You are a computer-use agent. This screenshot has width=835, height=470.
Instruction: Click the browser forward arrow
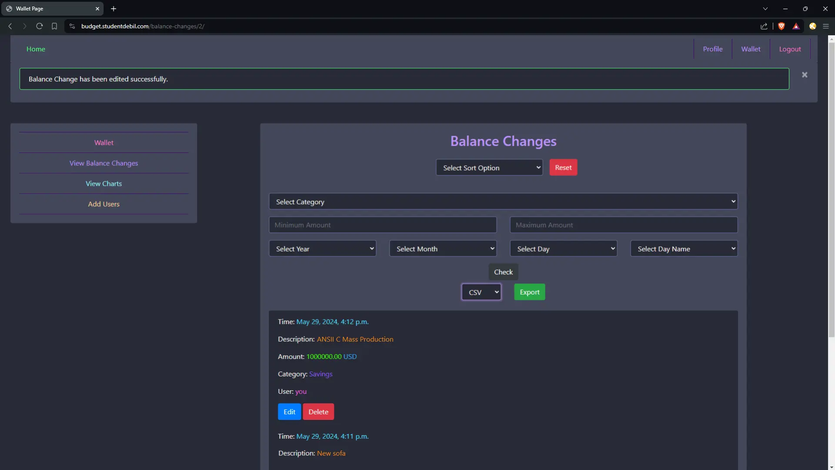pos(24,26)
